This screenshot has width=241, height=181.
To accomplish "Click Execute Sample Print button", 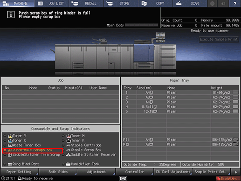I will click(219, 39).
